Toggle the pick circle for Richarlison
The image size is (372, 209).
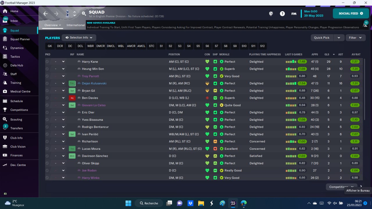tap(47, 141)
